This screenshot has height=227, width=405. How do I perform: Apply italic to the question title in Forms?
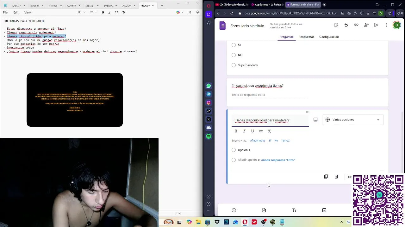(244, 131)
